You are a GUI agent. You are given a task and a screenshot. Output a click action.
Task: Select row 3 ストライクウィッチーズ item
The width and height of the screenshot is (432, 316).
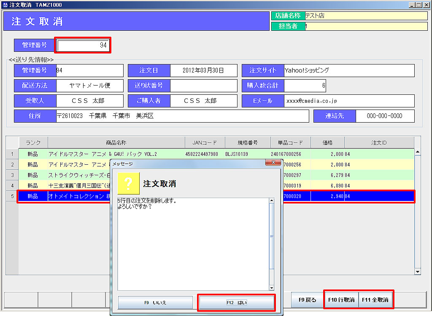[78, 175]
